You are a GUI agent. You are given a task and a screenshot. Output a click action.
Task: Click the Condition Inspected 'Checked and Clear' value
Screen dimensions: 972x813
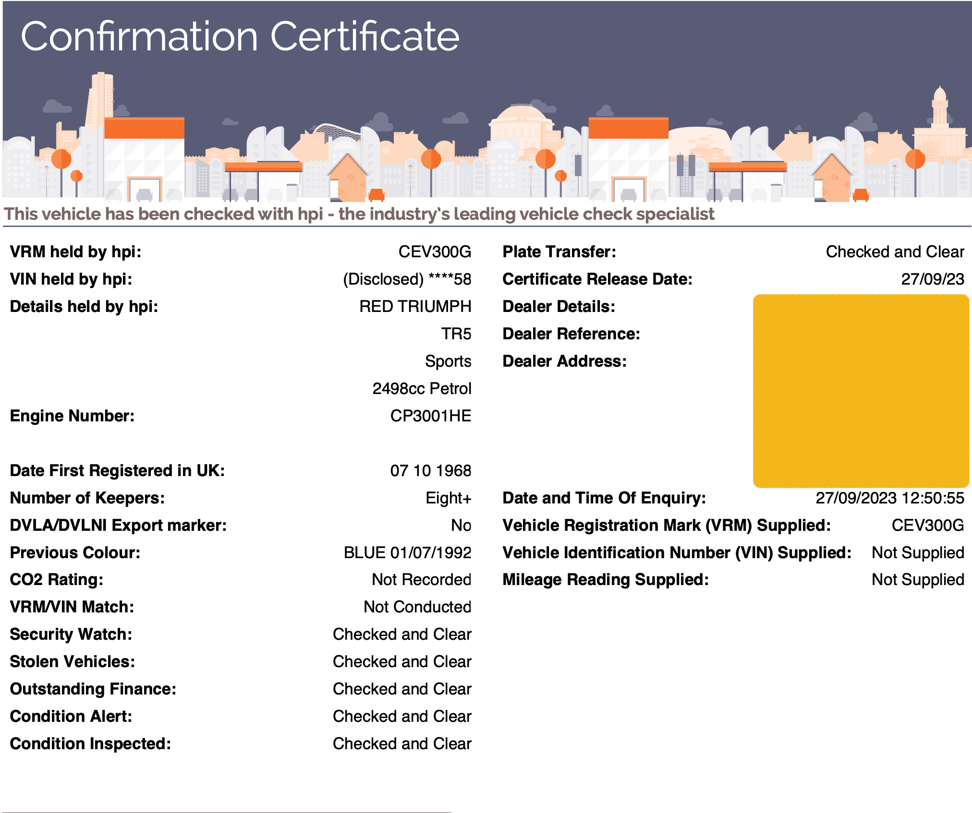coord(402,743)
